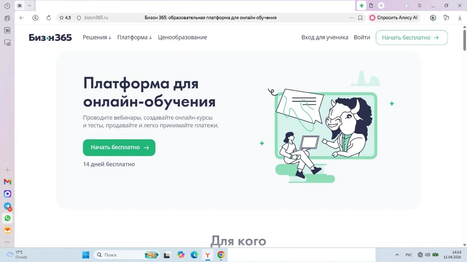Open the browser downloads icon
Viewport: 467px width, 262px height.
[460, 18]
